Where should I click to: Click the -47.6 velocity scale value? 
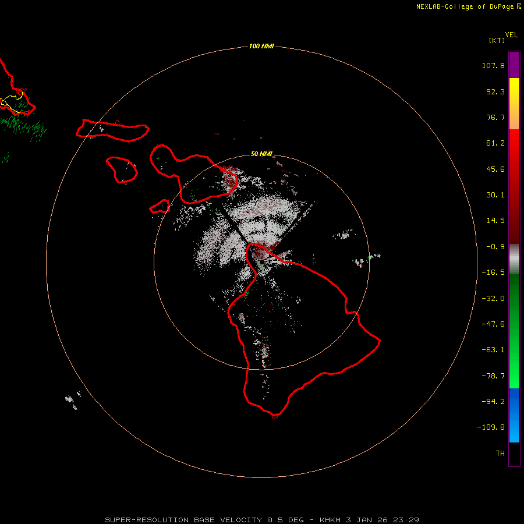pyautogui.click(x=493, y=324)
